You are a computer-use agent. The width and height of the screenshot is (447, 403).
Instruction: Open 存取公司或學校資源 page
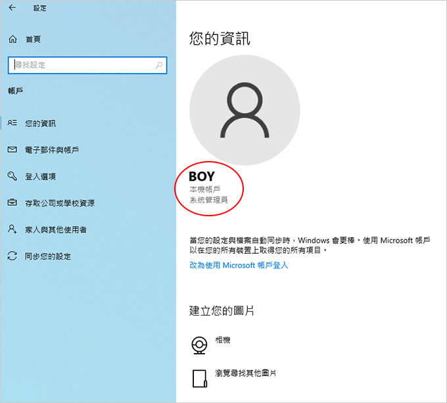click(x=60, y=203)
